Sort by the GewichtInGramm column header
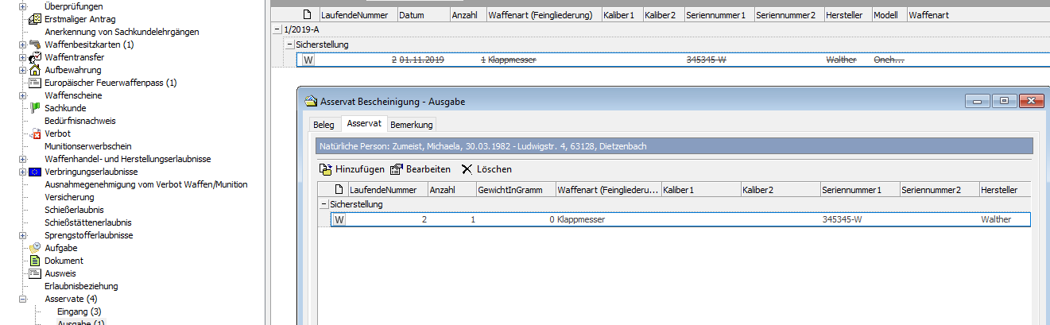This screenshot has width=1050, height=325. tap(513, 189)
